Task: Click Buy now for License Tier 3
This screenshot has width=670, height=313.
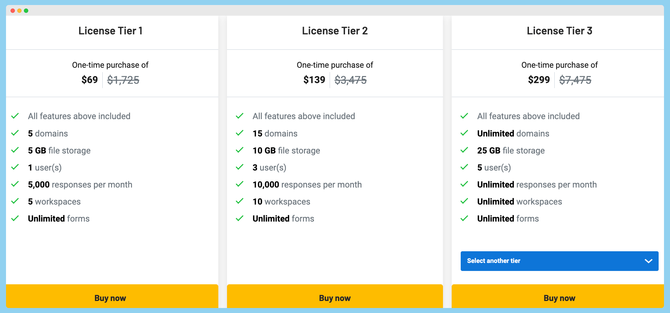Action: (x=558, y=296)
